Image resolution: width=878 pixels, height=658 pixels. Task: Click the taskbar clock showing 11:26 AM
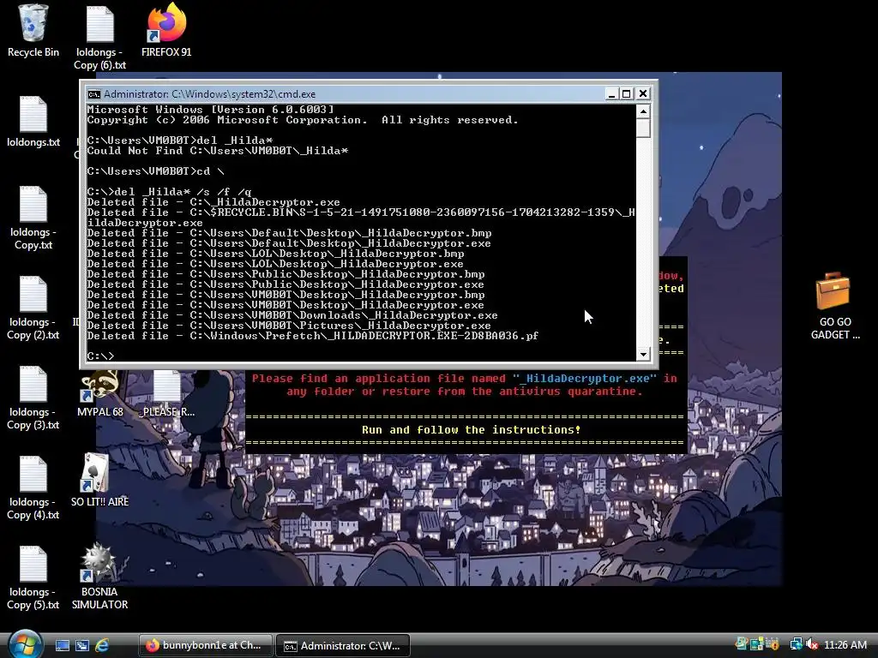tap(845, 644)
